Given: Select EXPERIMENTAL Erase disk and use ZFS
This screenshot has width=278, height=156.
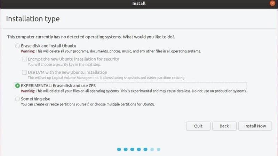Looking at the screenshot, I should pos(18,86).
